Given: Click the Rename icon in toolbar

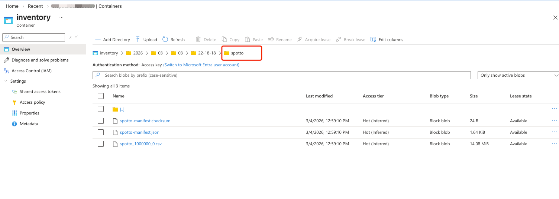Looking at the screenshot, I should tap(271, 39).
